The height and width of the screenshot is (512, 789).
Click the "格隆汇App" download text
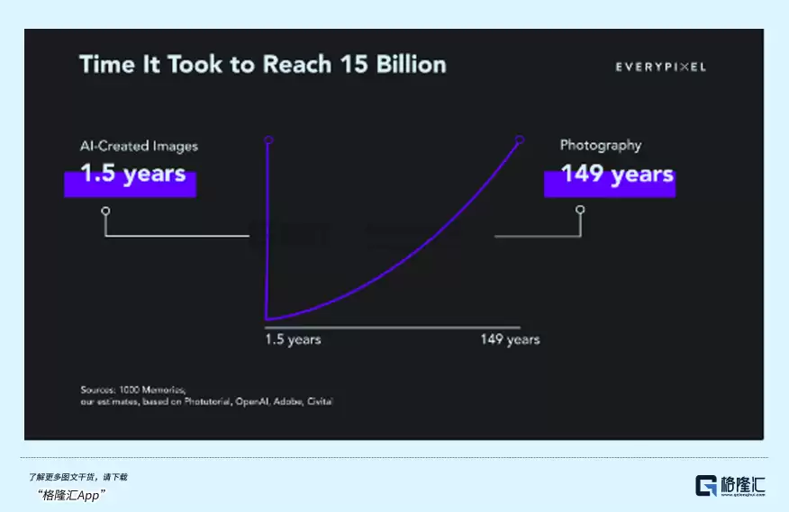point(73,495)
